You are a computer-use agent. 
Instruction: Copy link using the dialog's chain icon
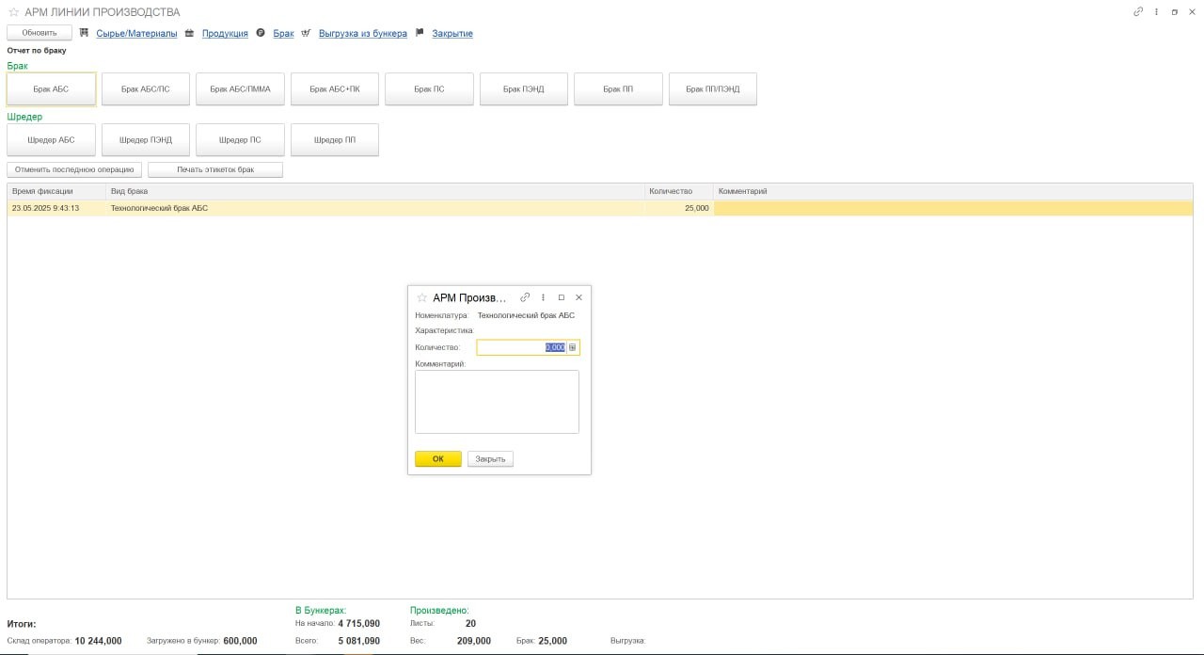(525, 297)
